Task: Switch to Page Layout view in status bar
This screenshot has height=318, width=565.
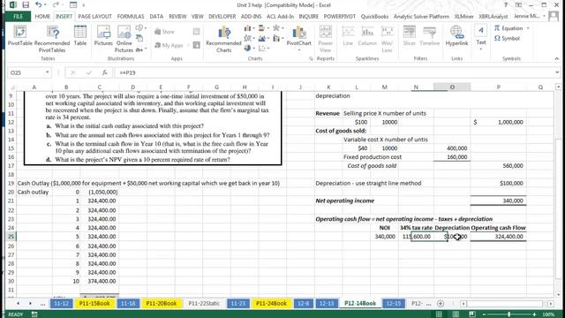Action: click(x=456, y=314)
